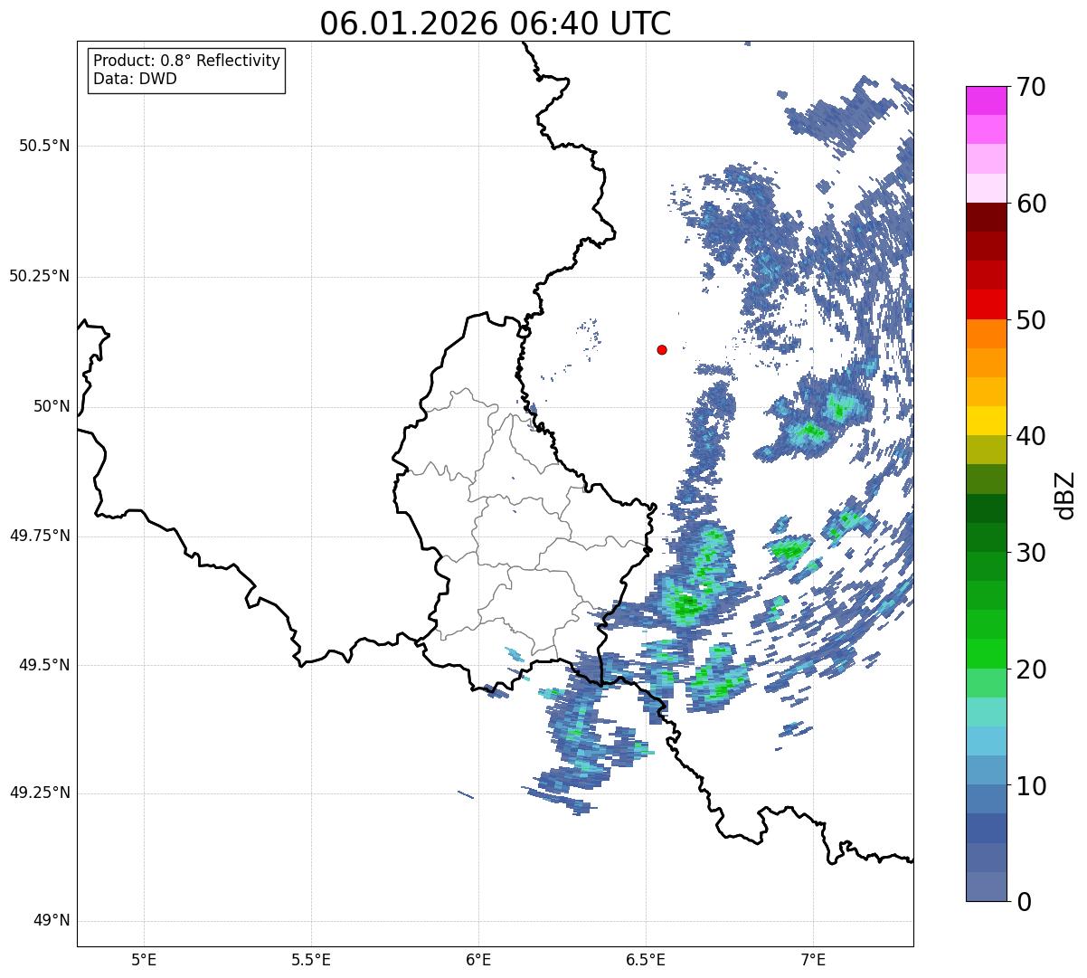Click the 5.5°E longitude label
The image size is (1087, 978).
[311, 959]
